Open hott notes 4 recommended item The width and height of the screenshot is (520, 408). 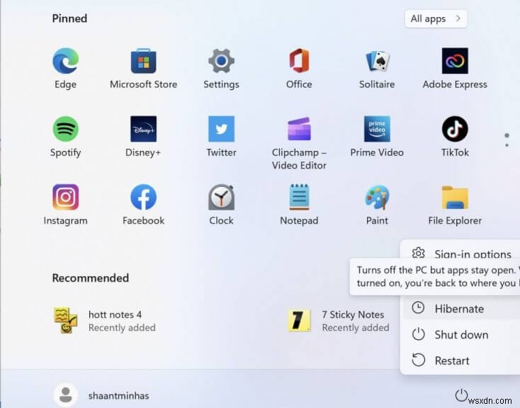pyautogui.click(x=104, y=320)
